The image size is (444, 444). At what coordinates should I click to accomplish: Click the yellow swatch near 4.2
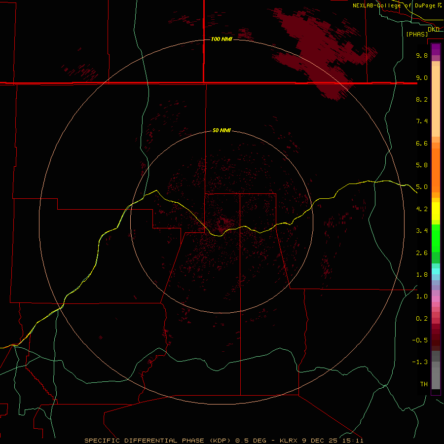tap(436, 211)
